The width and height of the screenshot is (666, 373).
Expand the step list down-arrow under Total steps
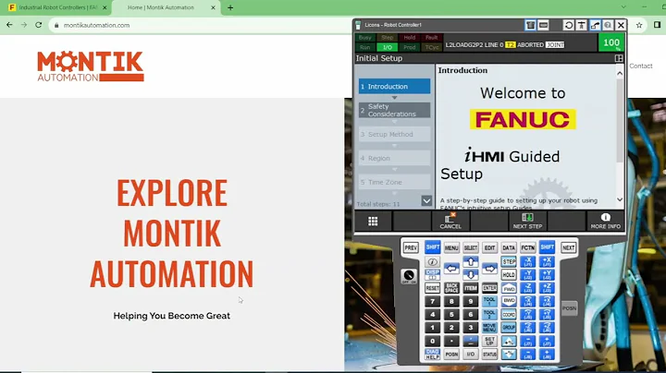point(426,201)
